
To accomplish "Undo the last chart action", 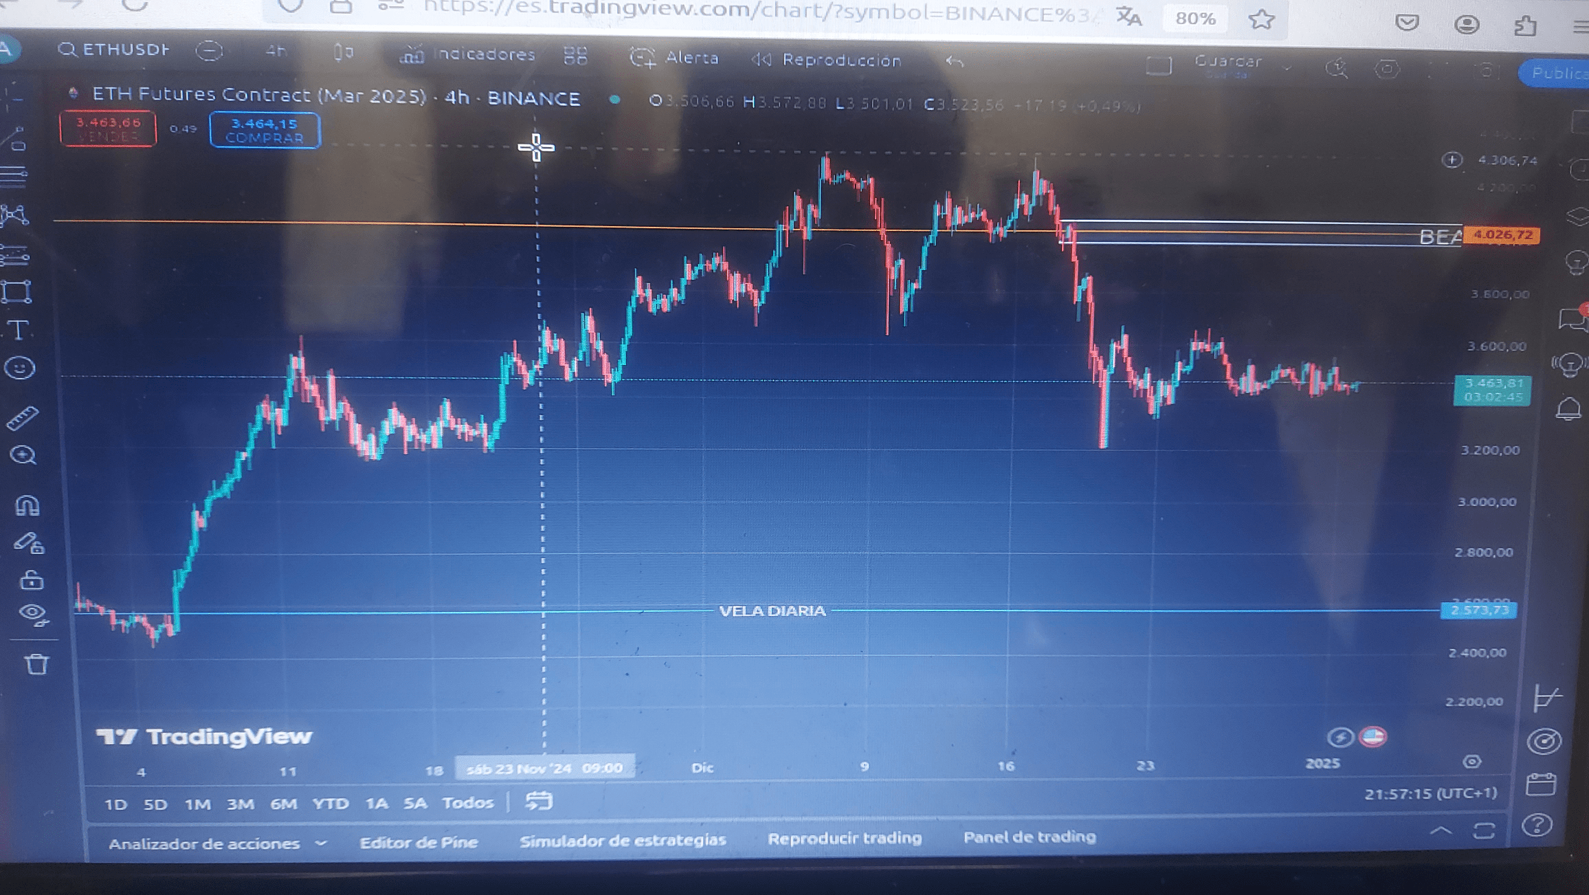I will pyautogui.click(x=955, y=61).
